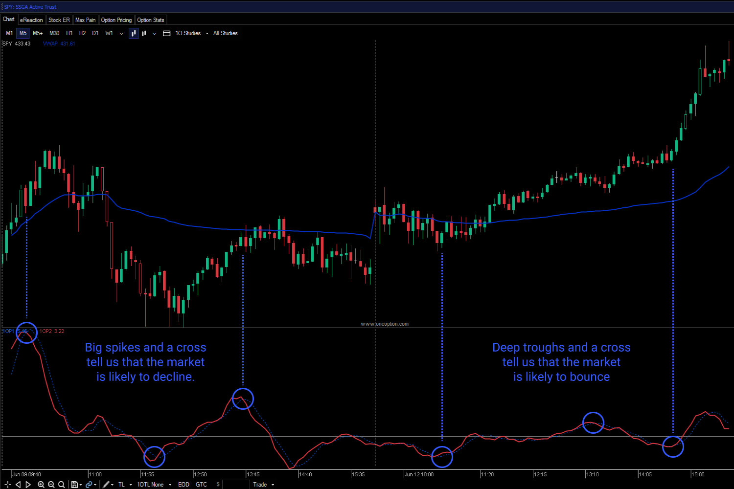Open the 1O Studies dropdown

pos(188,33)
